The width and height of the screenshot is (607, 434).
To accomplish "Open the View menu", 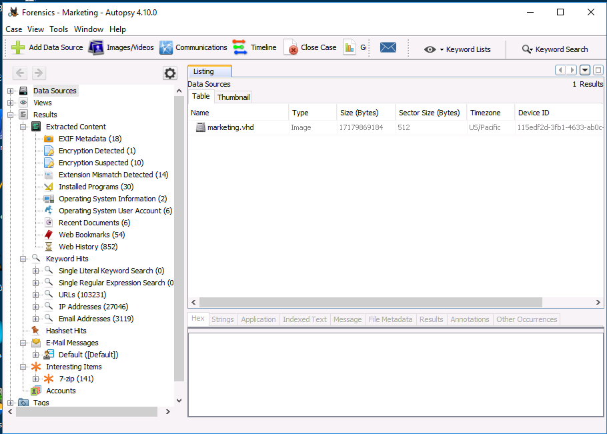I will click(x=35, y=29).
